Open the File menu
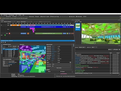 click(2, 15)
